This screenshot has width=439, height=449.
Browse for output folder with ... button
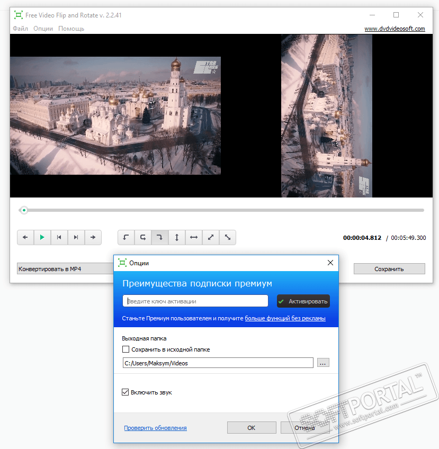(x=323, y=363)
